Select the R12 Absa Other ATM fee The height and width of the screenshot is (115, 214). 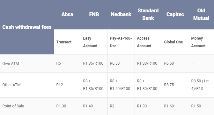[x=60, y=85]
